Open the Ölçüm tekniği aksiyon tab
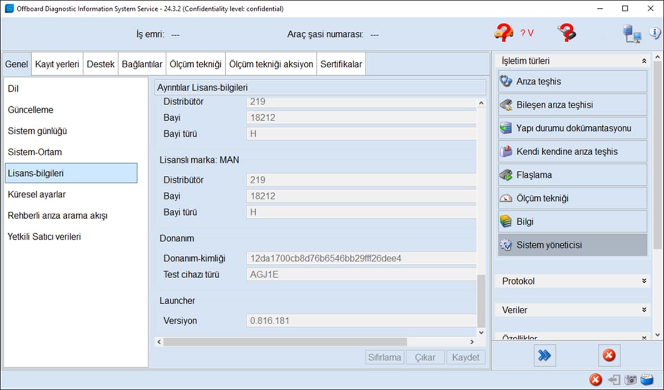 (271, 65)
